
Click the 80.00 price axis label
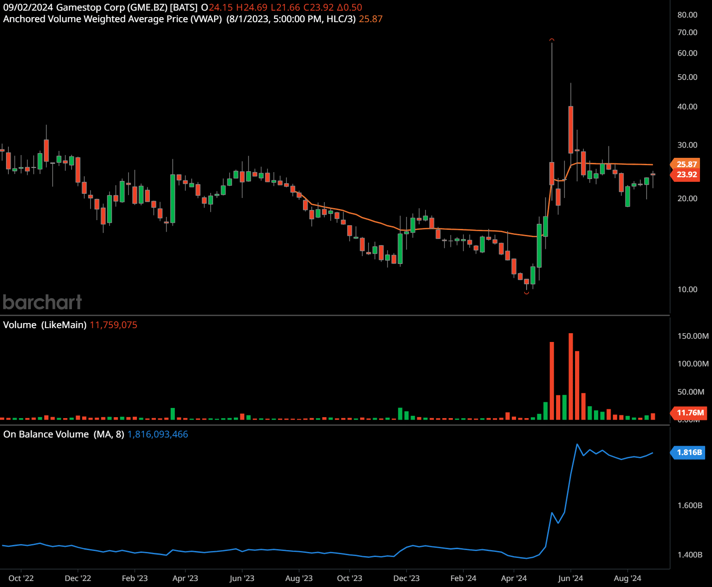click(x=687, y=15)
